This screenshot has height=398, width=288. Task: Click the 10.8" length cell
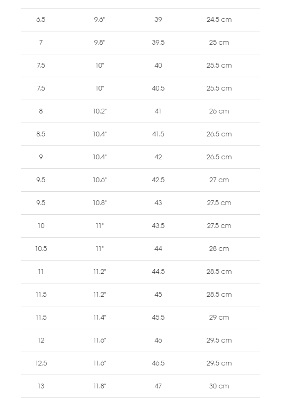point(100,203)
